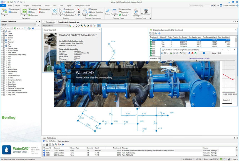Open calculation Options
239x161 pixels.
pos(13,12)
